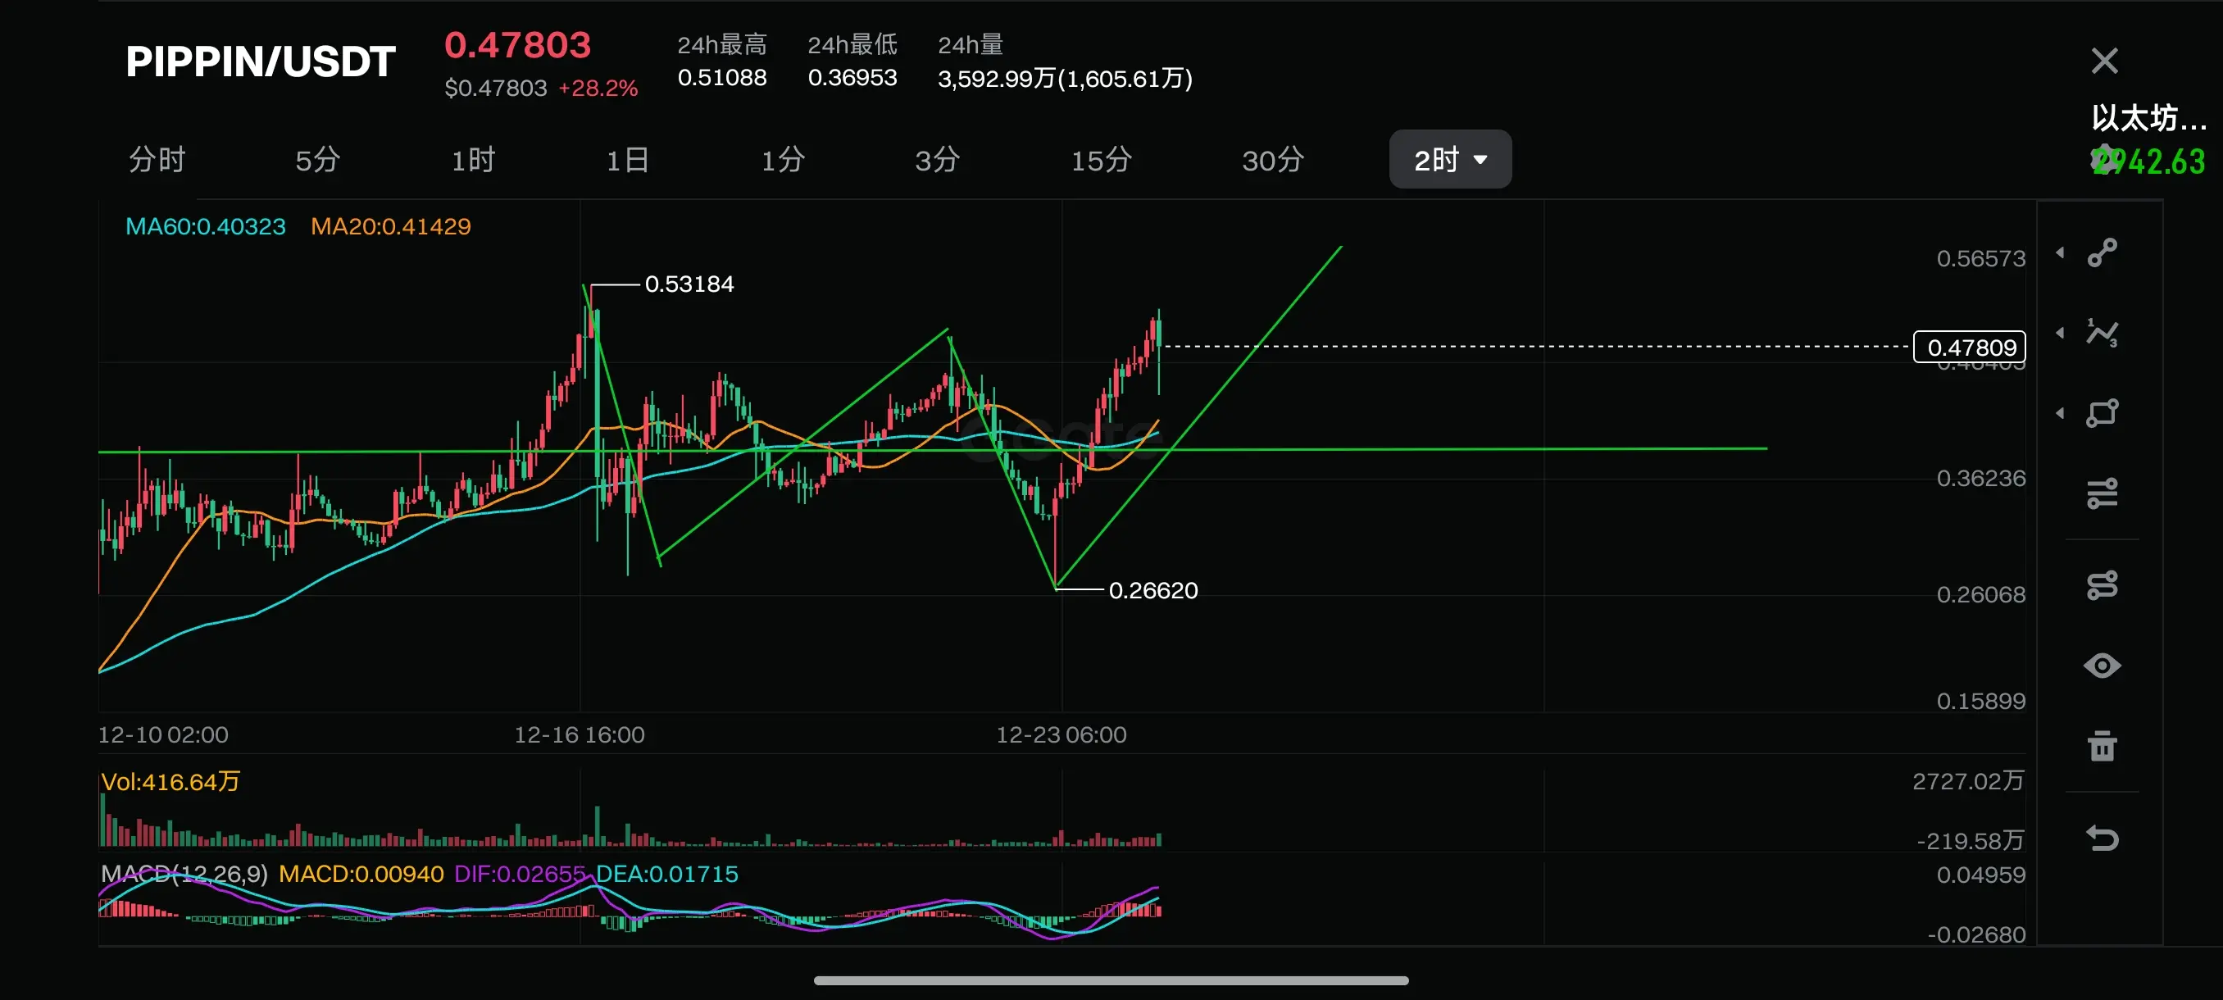Toggle the MA60 indicator label
Viewport: 2223px width, 1000px height.
pyautogui.click(x=206, y=227)
